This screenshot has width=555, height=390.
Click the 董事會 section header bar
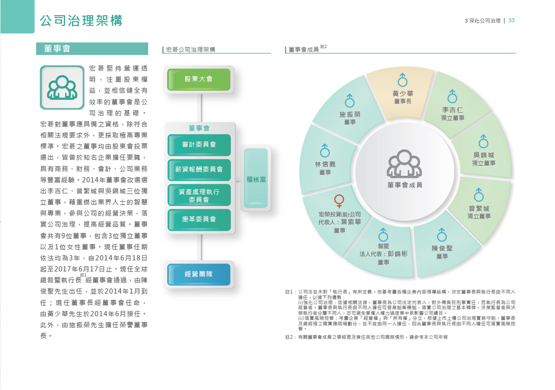92,49
